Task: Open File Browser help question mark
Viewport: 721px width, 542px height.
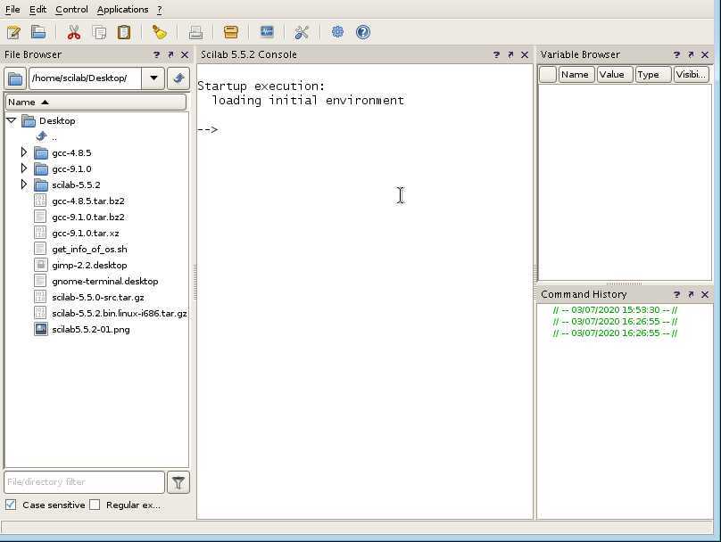Action: (157, 54)
